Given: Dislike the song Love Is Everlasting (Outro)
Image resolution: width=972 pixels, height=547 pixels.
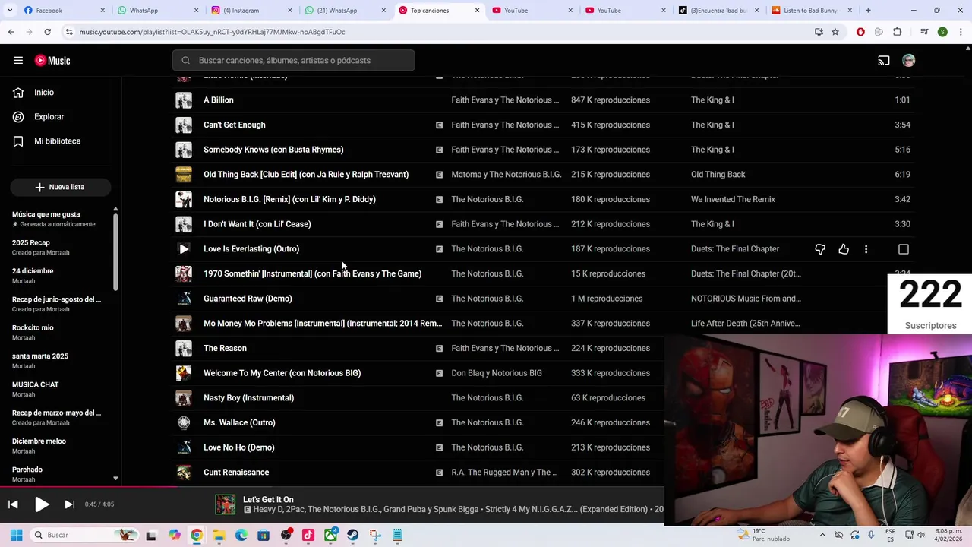Looking at the screenshot, I should (820, 249).
